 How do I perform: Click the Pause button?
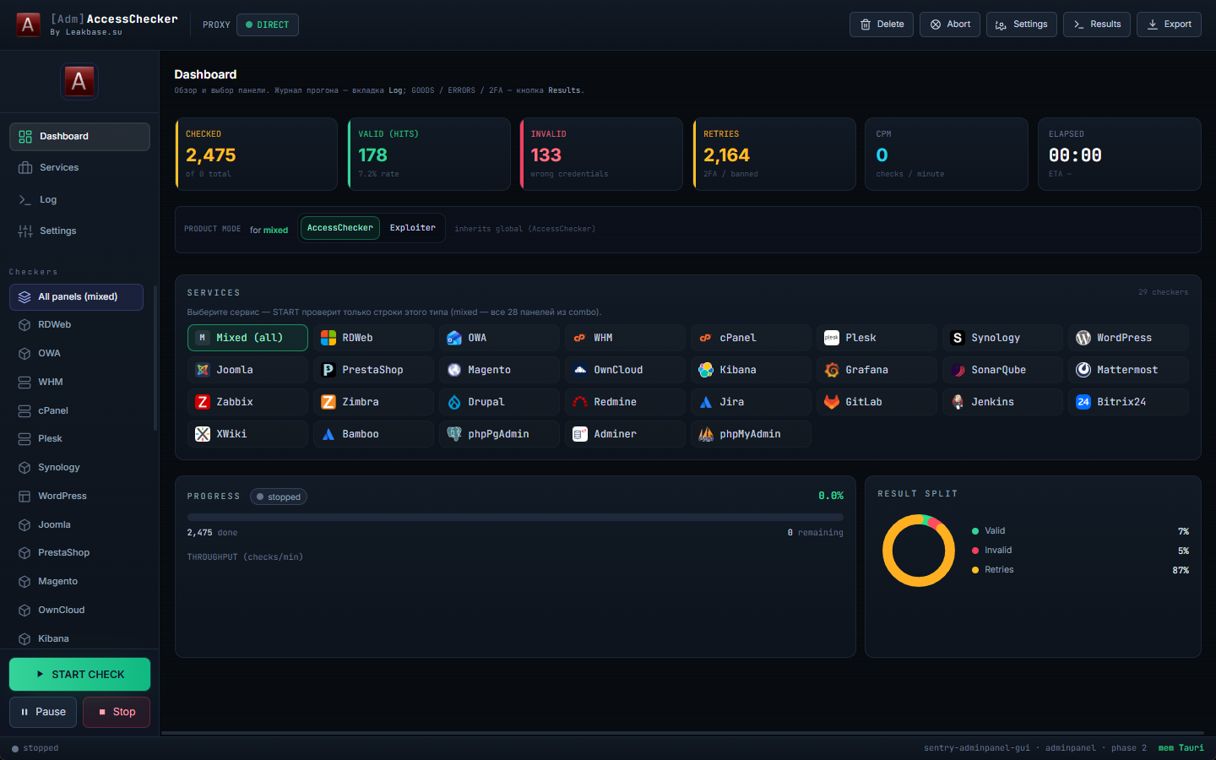pos(43,712)
